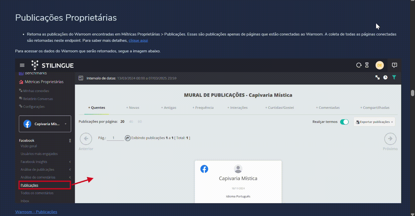The height and width of the screenshot is (216, 415).
Task: Click the 'clique aqui' link
Action: pos(138,41)
